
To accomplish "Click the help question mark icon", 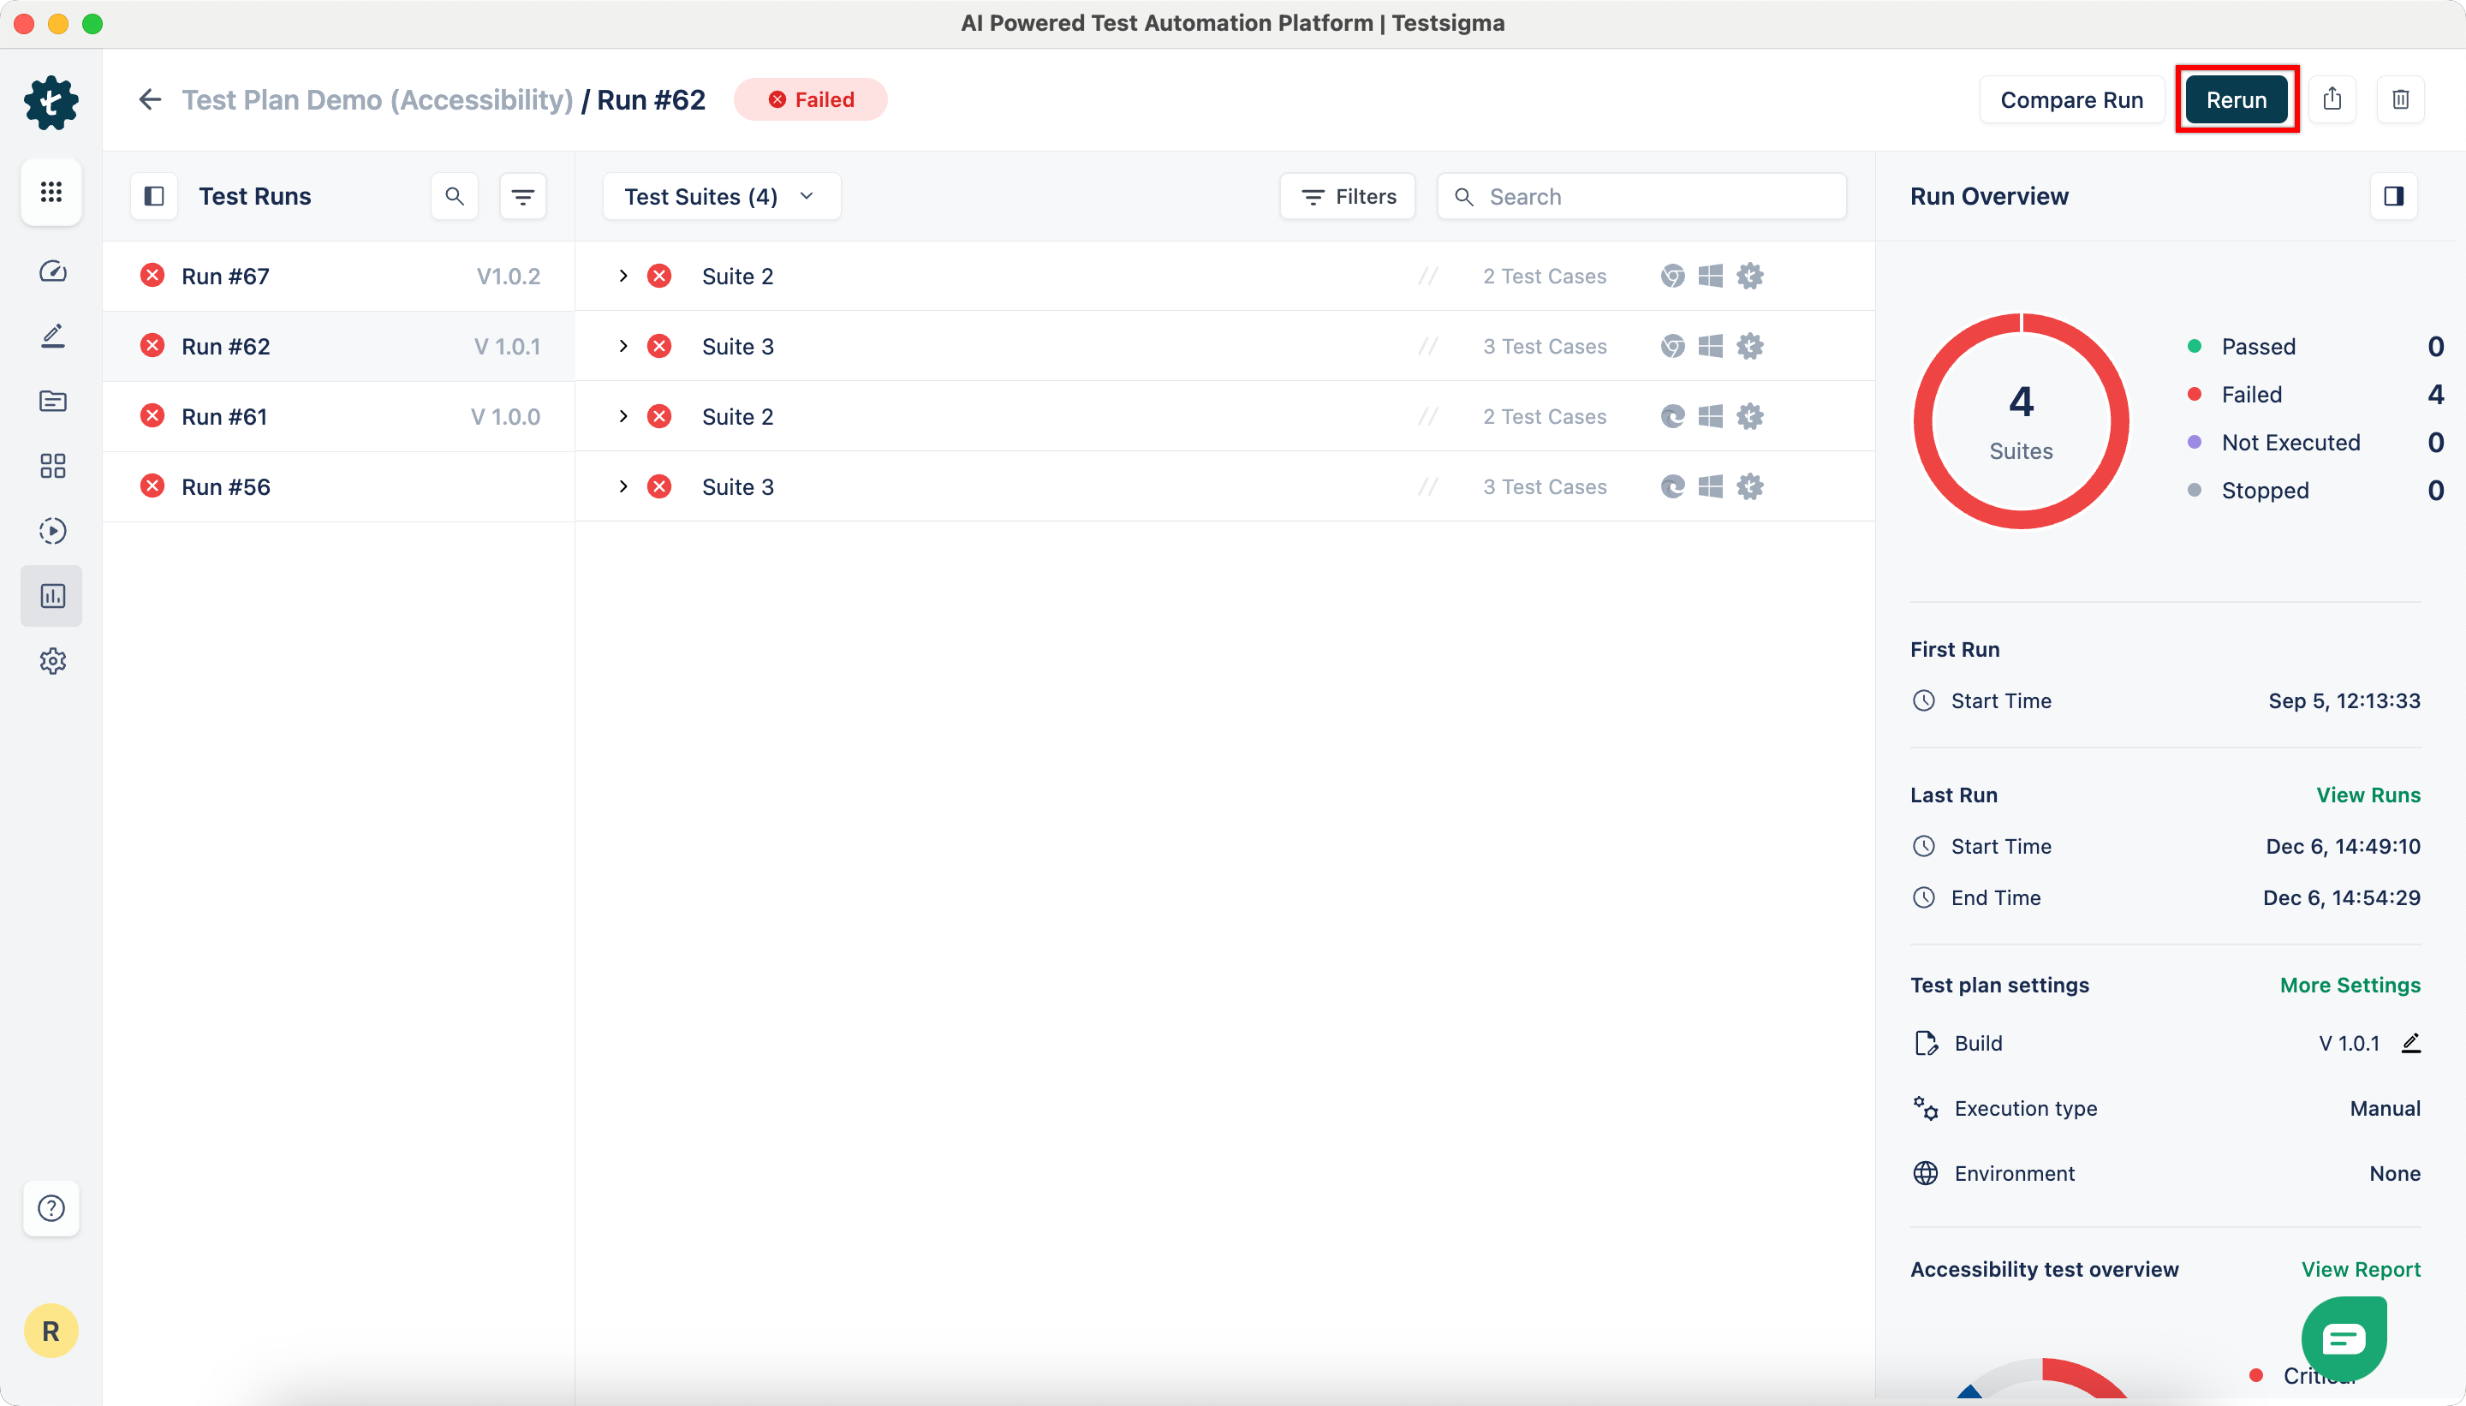I will tap(51, 1208).
